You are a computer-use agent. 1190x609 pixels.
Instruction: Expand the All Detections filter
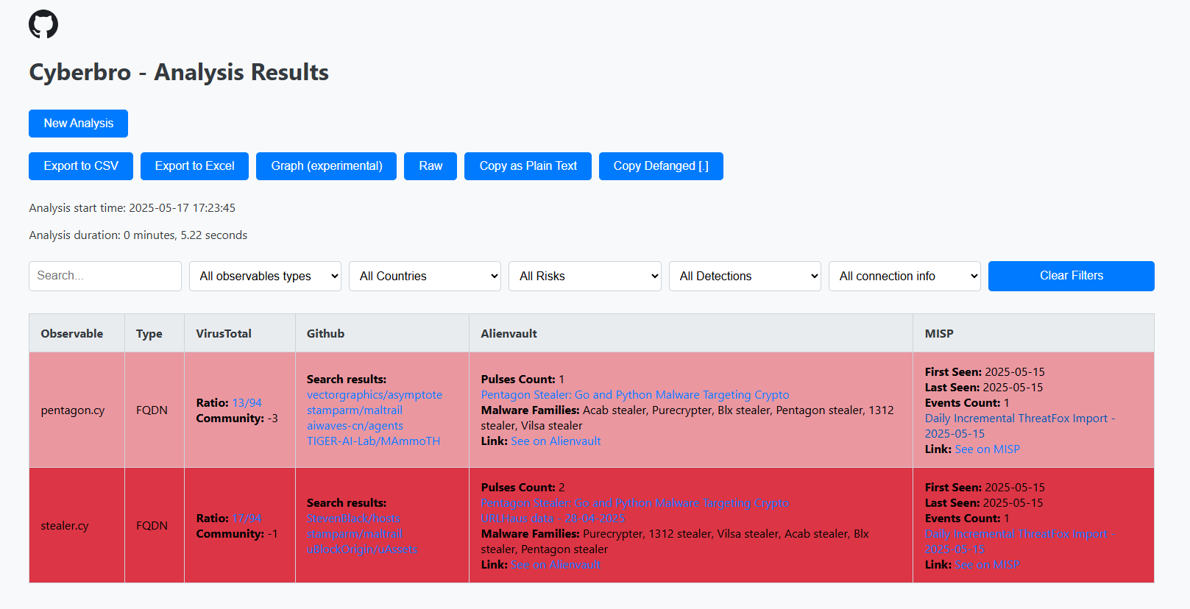tap(745, 276)
